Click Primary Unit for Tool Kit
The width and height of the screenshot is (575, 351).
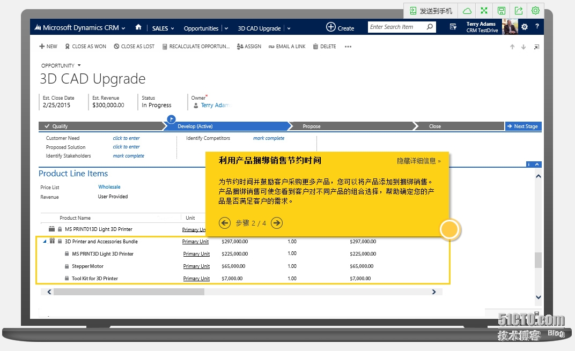[x=196, y=279]
